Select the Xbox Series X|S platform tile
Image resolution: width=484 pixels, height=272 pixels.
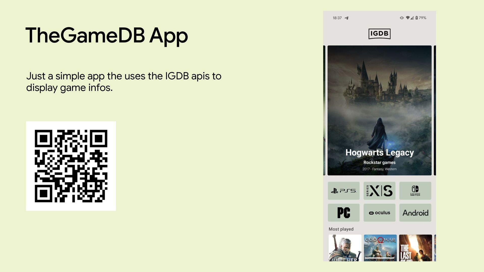point(379,191)
